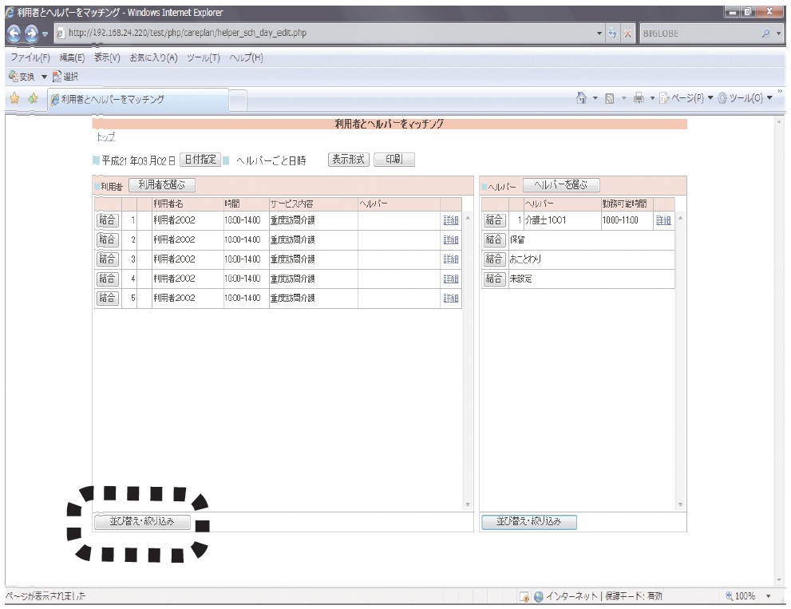Screen dimensions: 791x609
Task: Click the RSS feeds icon
Action: [x=609, y=98]
